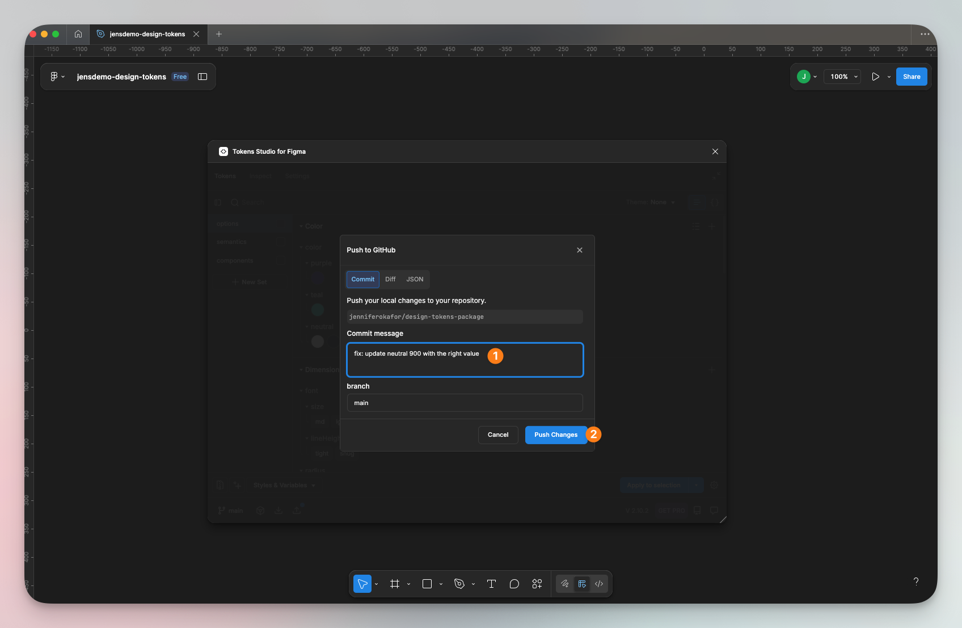Screen dimensions: 962x628
Task: Open the present options chevron
Action: coord(889,77)
